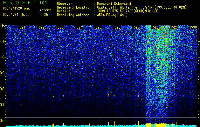Click the meteor count value 25
Viewport: 200px width, 127px height.
coord(46,15)
